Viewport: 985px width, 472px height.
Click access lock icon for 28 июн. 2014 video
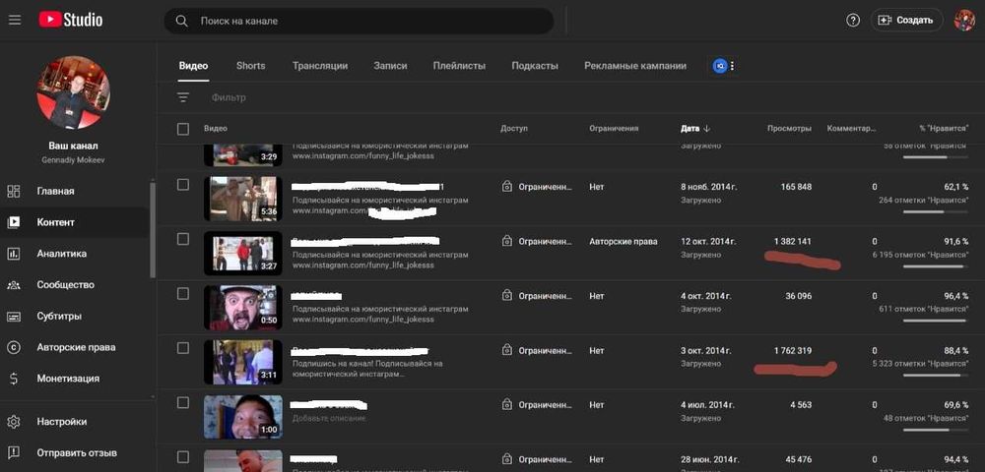pos(507,459)
